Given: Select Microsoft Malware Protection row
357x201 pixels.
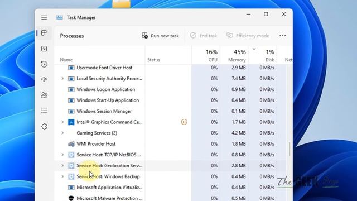Looking at the screenshot, I should (170, 197).
